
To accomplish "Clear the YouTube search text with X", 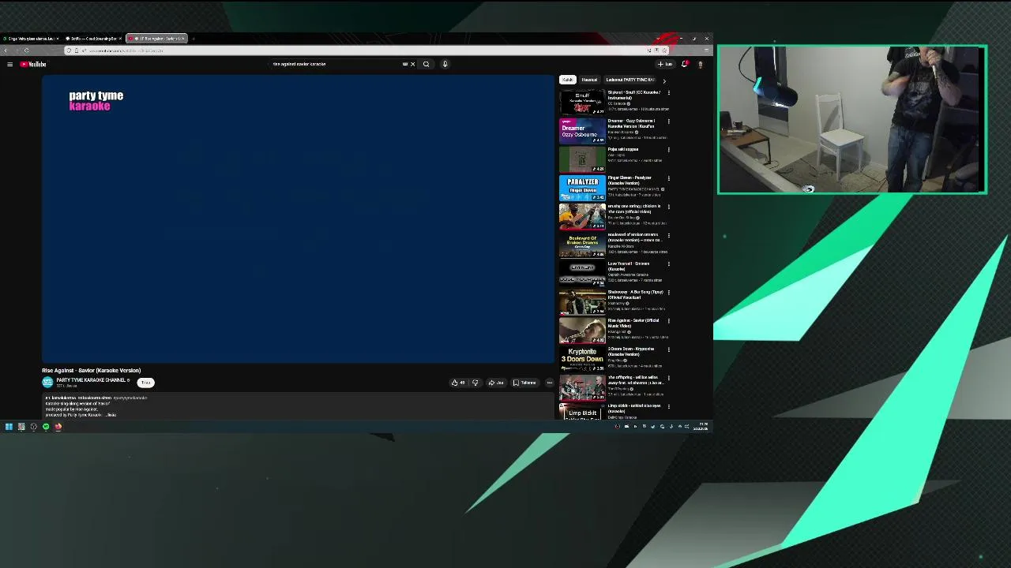I will pyautogui.click(x=412, y=64).
